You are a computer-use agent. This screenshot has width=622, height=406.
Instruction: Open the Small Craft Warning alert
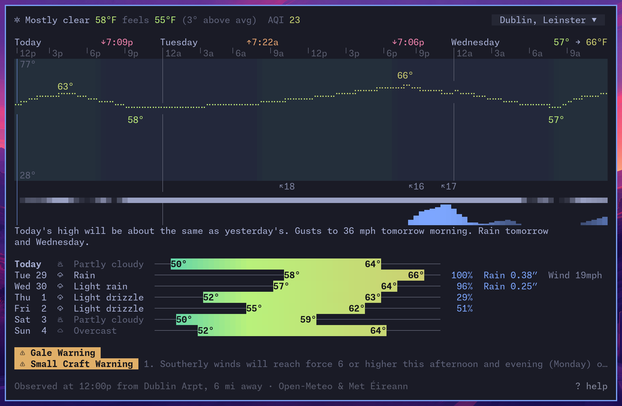(76, 364)
